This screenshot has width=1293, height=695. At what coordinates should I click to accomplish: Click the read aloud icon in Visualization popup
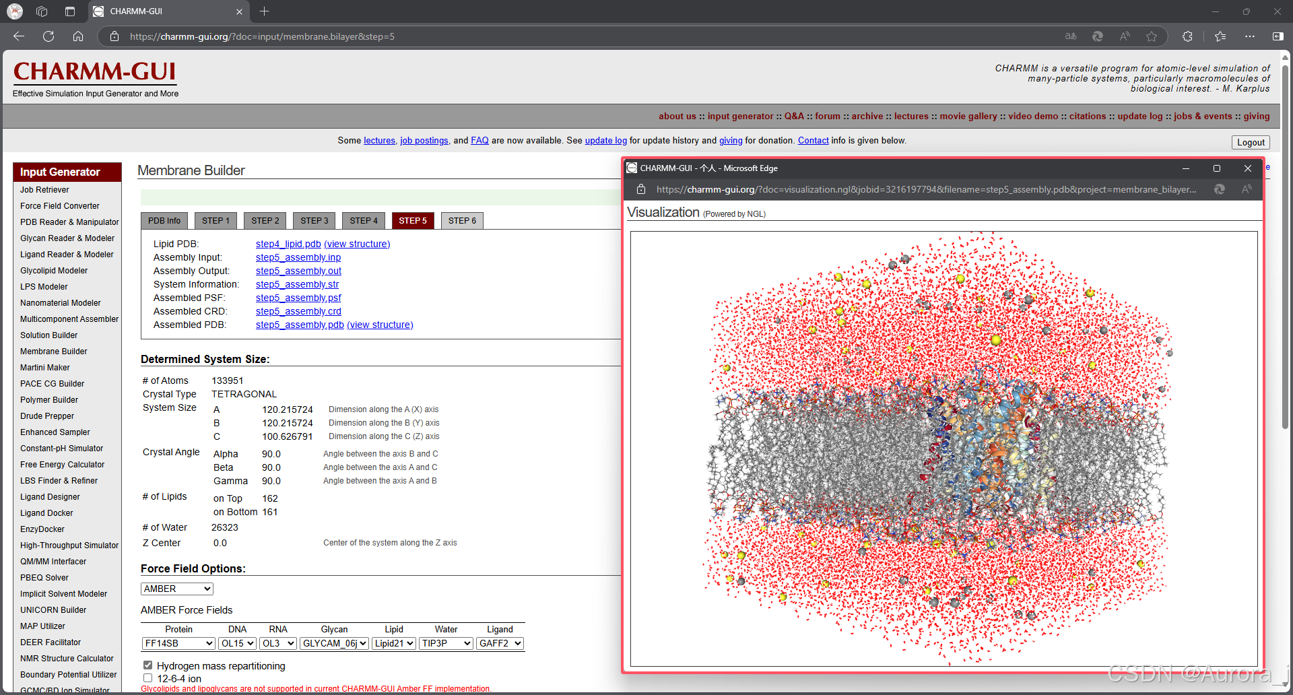[1247, 189]
